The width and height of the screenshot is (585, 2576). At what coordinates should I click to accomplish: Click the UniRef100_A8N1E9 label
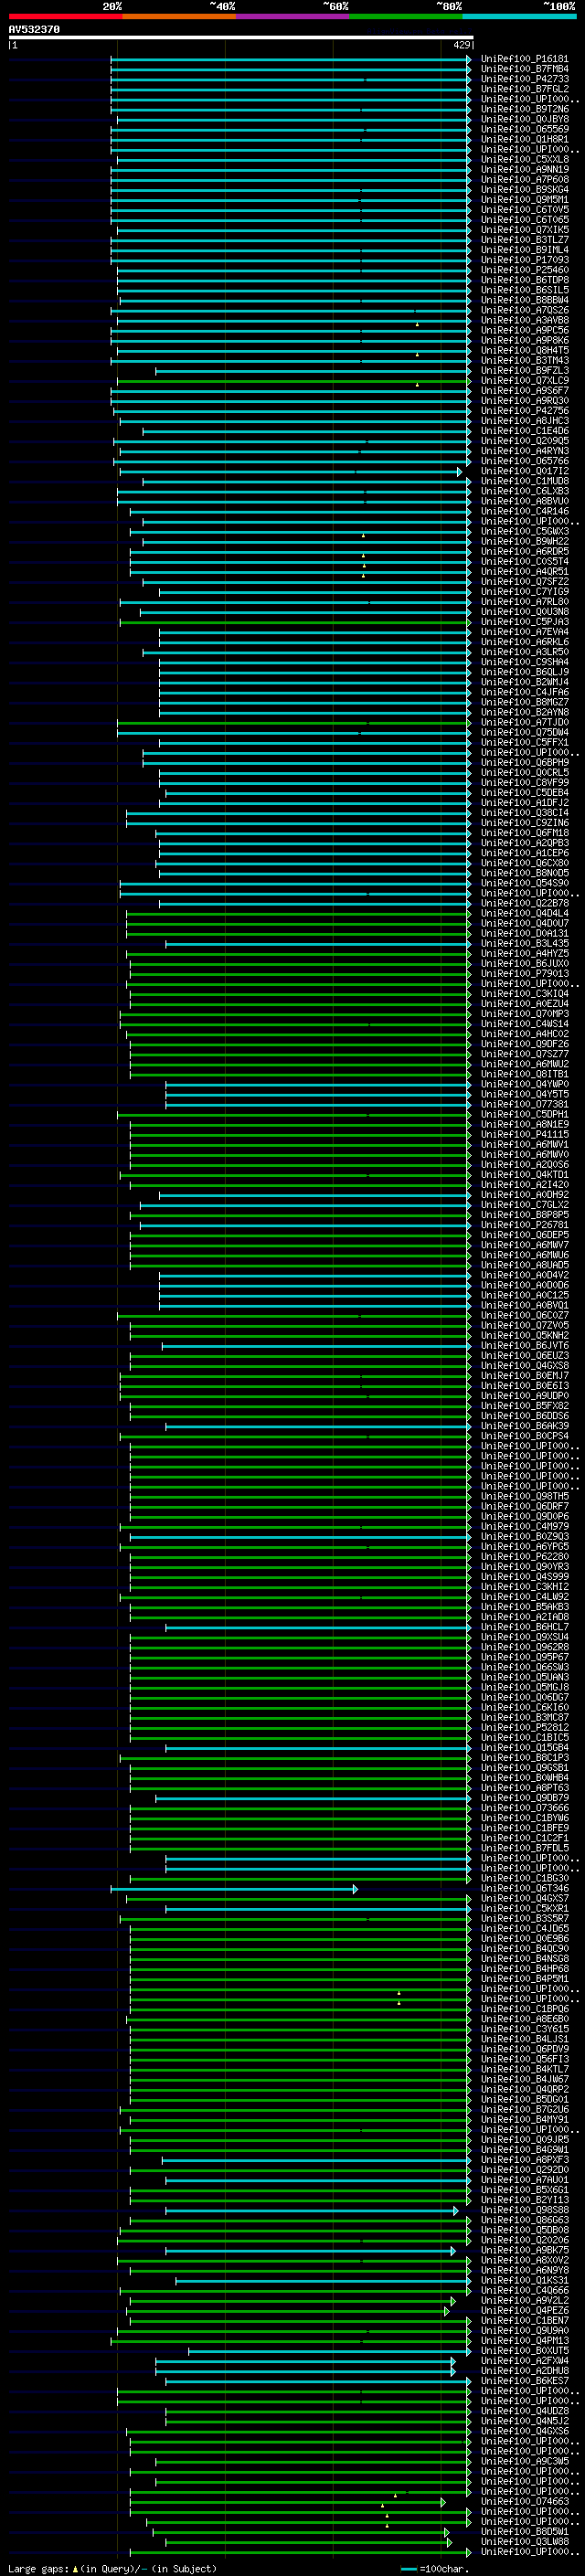524,1124
